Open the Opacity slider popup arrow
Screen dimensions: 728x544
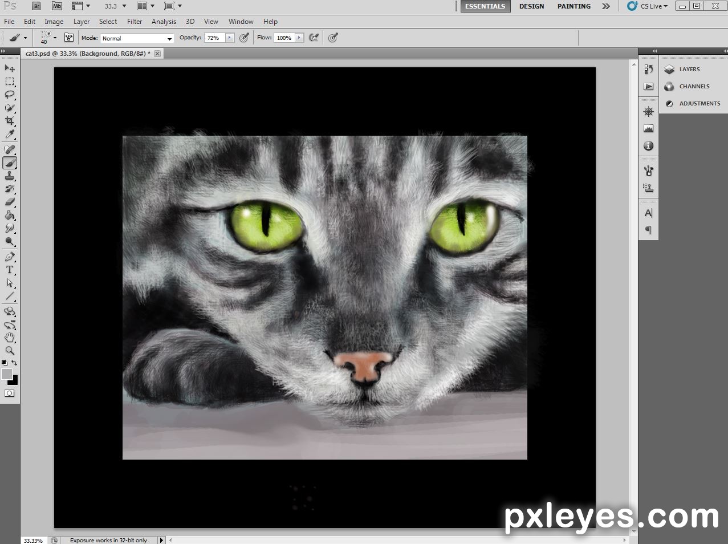tap(230, 38)
